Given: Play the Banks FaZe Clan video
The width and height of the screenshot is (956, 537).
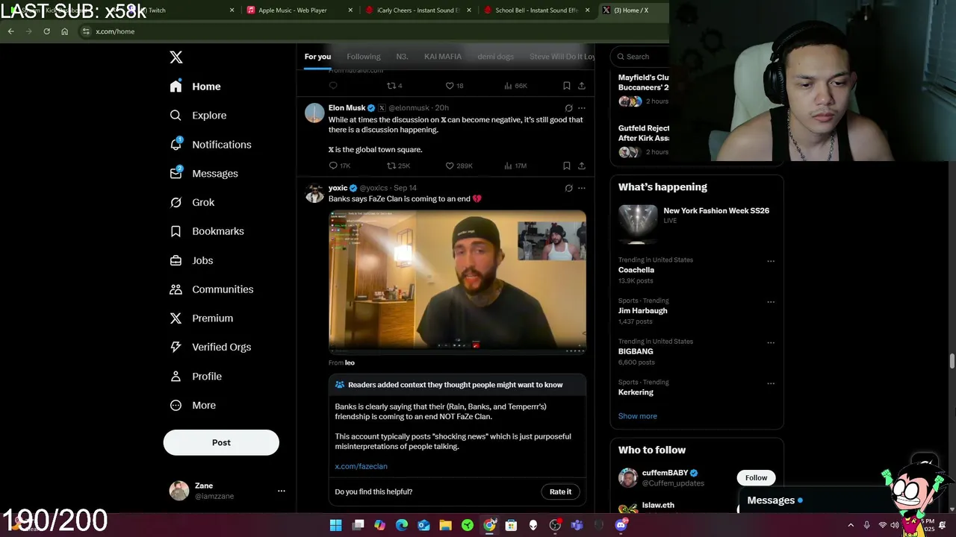Looking at the screenshot, I should point(457,281).
